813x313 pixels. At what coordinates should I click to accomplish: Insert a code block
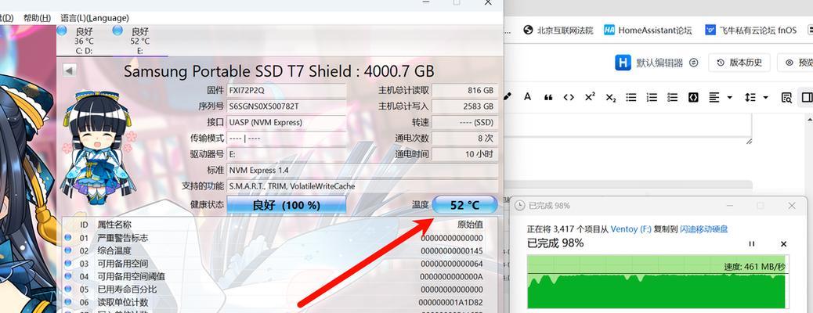[693, 98]
